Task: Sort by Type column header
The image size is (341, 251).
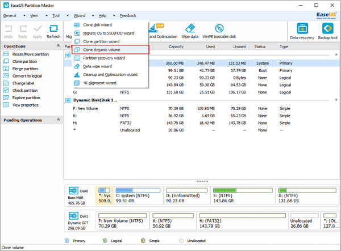Action: point(309,46)
